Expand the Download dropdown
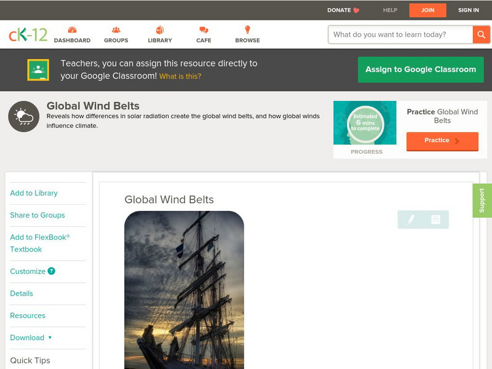The height and width of the screenshot is (369, 492). click(x=31, y=338)
